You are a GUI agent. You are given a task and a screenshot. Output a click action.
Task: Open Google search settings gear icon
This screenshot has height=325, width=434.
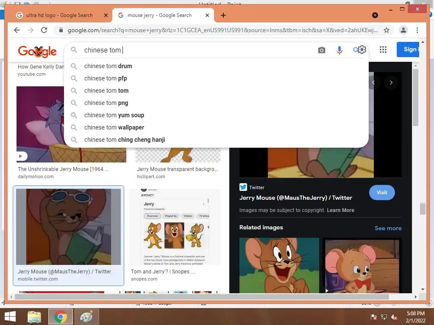point(362,50)
